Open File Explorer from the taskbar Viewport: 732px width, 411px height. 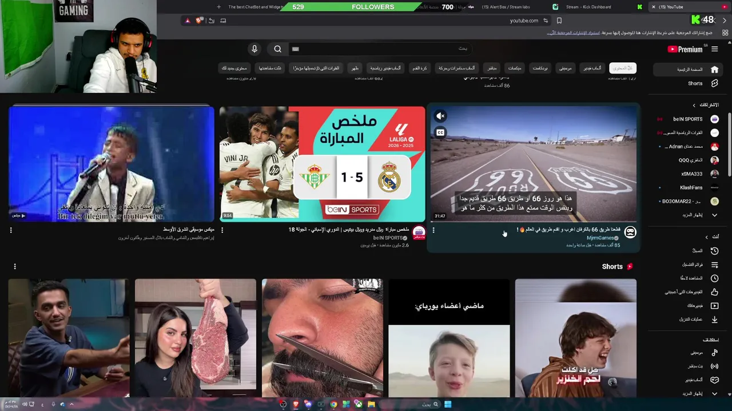(x=371, y=404)
